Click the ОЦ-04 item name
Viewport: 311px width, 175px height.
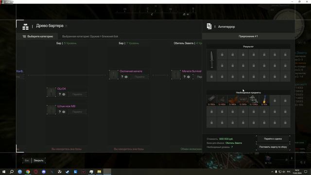click(62, 88)
